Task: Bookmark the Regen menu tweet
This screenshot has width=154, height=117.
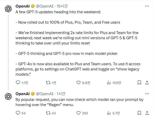Action: (139, 113)
